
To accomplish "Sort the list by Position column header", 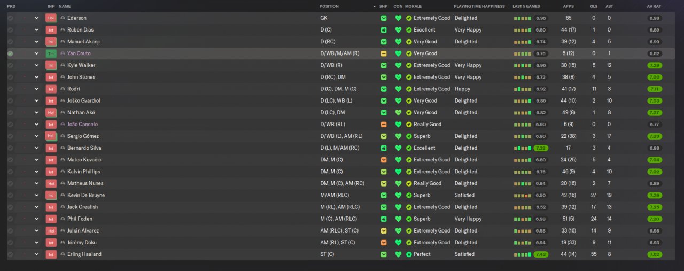I will click(x=329, y=6).
